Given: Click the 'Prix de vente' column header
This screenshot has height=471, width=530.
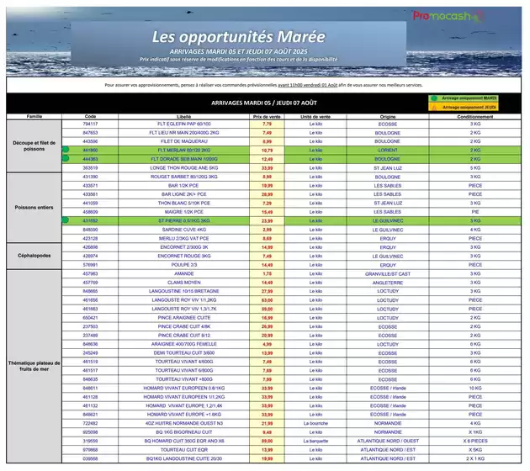Looking at the screenshot, I should point(267,117).
